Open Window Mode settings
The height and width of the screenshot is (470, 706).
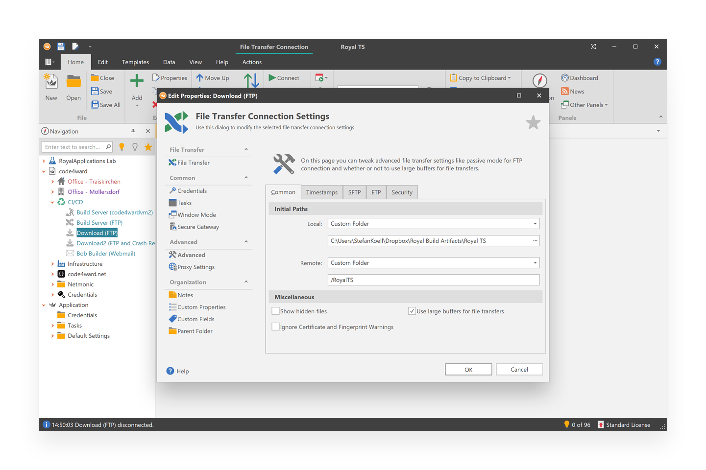point(196,214)
